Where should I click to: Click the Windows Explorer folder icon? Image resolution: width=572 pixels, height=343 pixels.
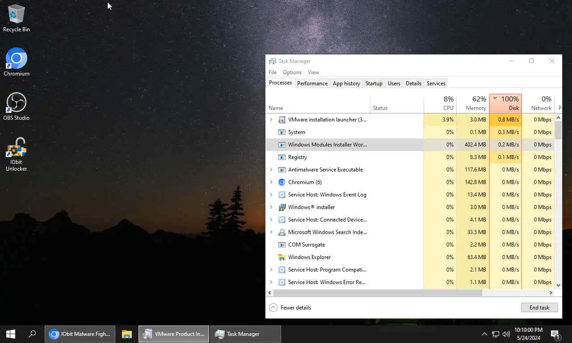point(282,257)
